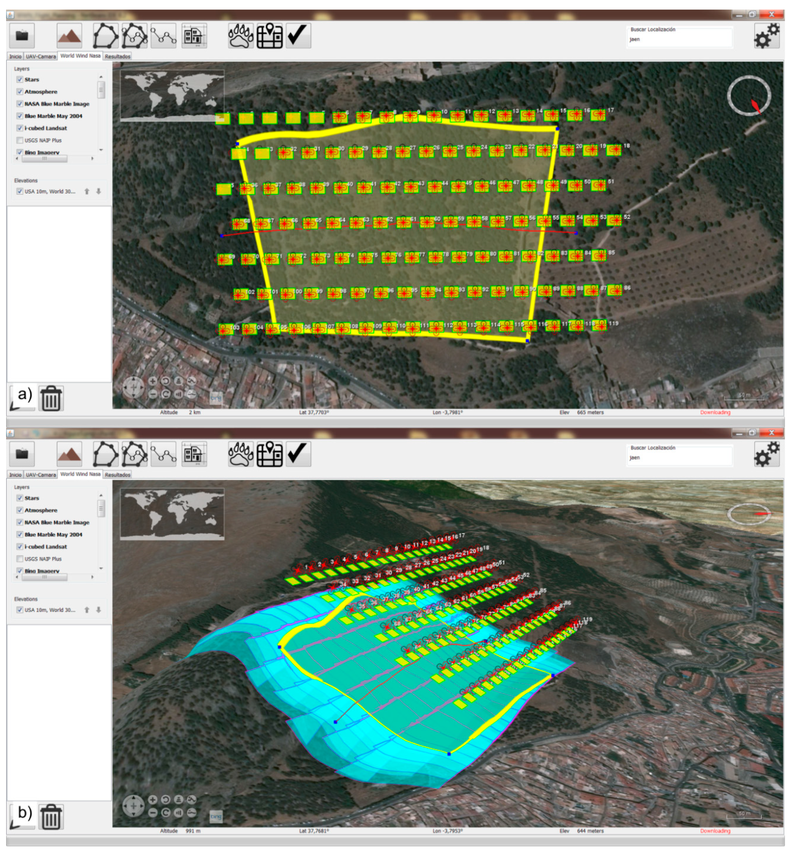The height and width of the screenshot is (854, 792).
Task: Open the building blueprint tool in bottom window
Action: (x=194, y=454)
